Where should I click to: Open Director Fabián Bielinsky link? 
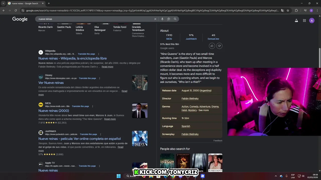pyautogui.click(x=190, y=98)
